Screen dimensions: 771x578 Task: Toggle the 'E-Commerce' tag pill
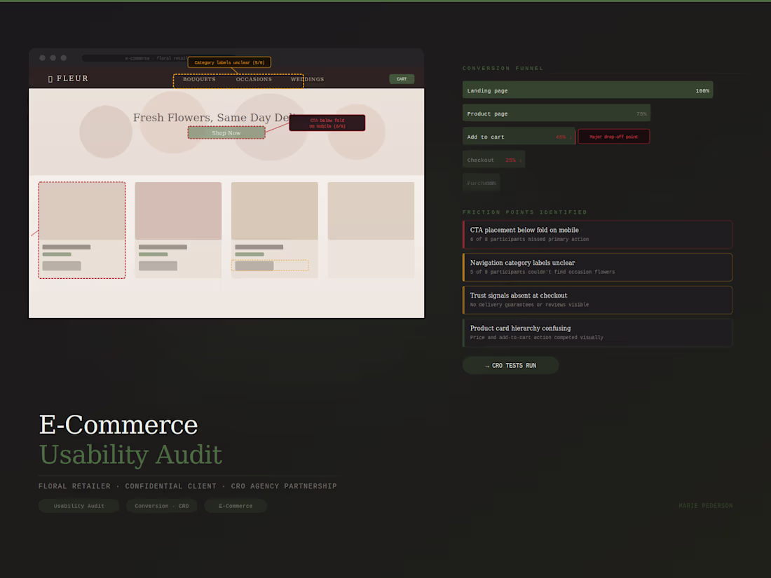point(236,506)
